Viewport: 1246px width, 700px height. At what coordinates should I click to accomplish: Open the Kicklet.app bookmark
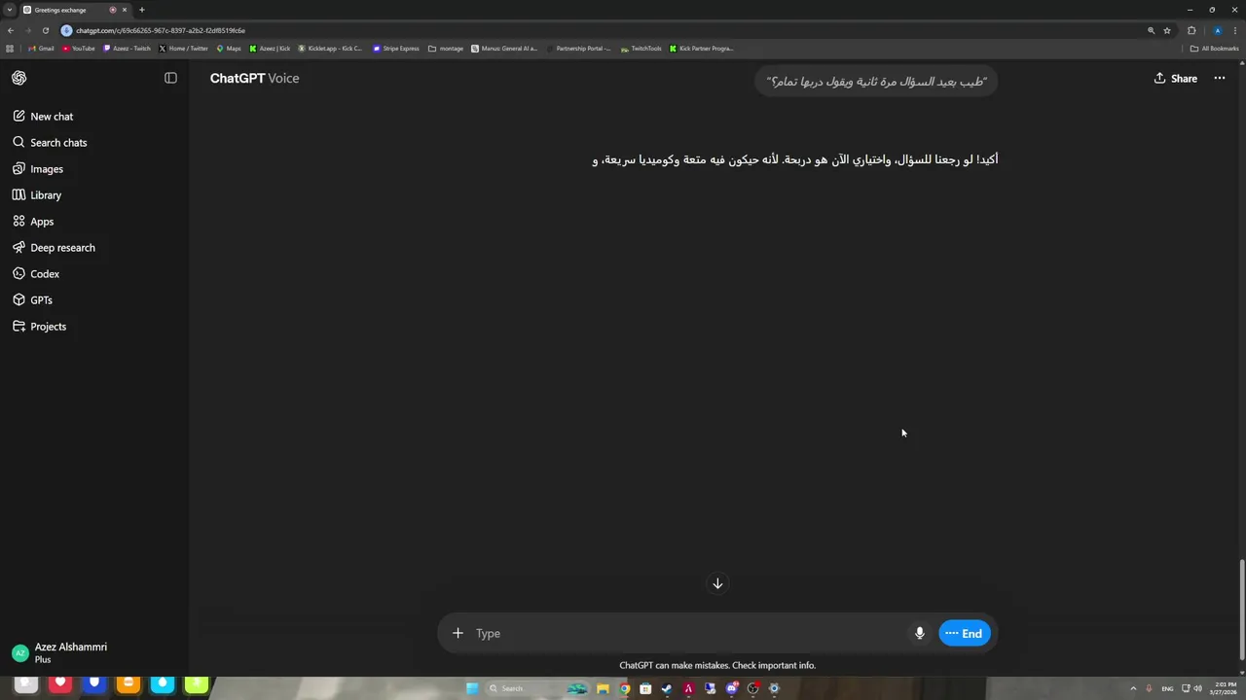[330, 49]
